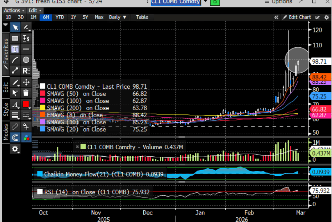
Task: Select the arrow pointer tool
Action: point(15,27)
